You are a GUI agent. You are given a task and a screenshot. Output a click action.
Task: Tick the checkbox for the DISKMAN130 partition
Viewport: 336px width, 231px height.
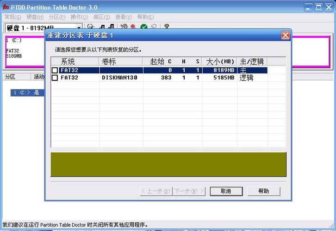(55, 78)
